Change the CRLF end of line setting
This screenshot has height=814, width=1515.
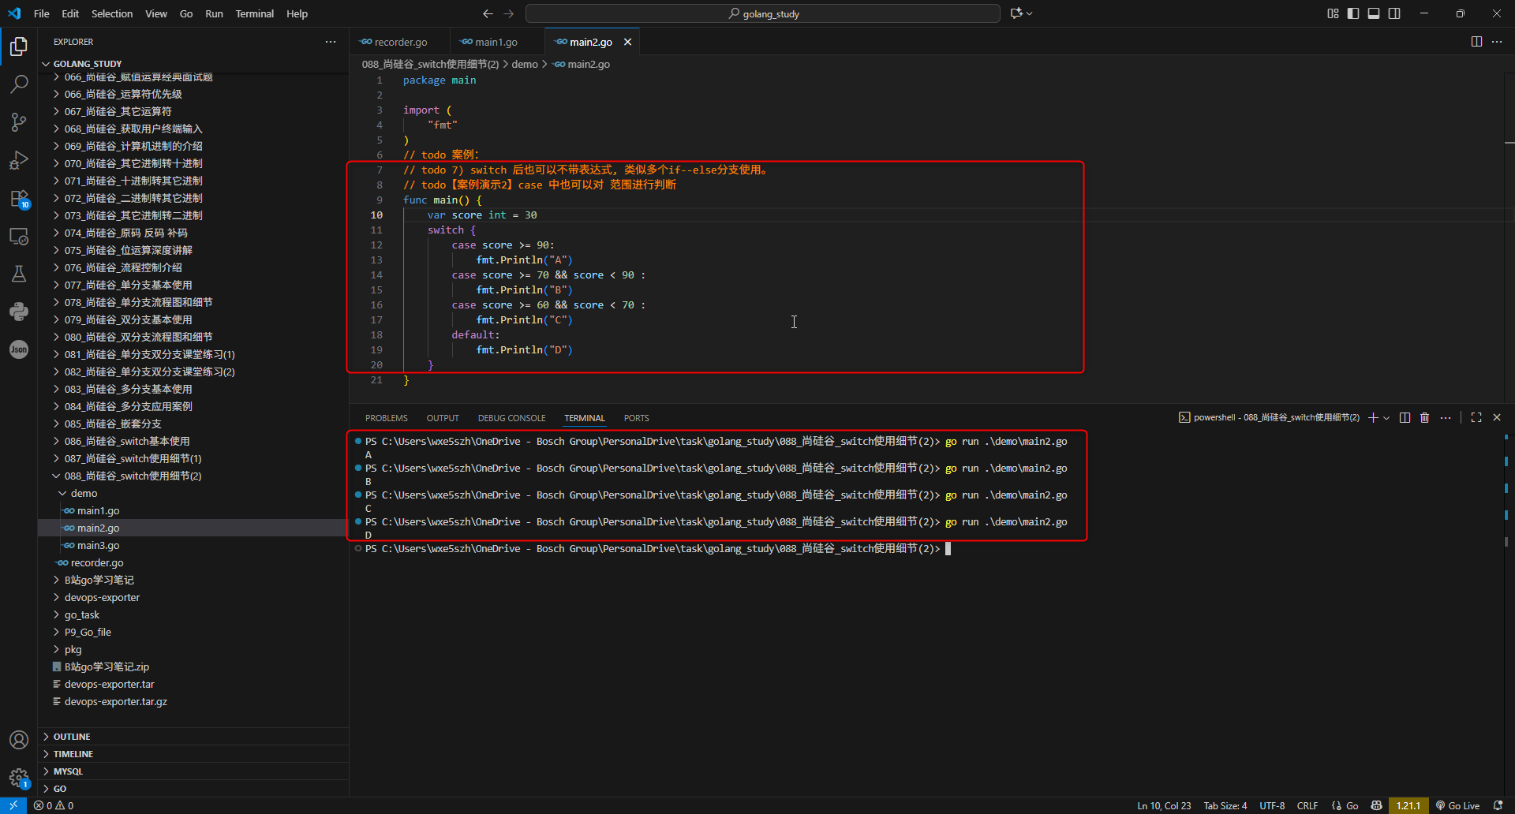coord(1307,805)
